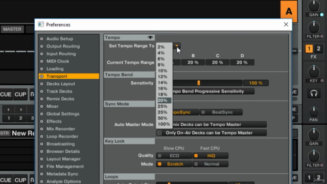Choose 10% from tempo range list

point(162,71)
